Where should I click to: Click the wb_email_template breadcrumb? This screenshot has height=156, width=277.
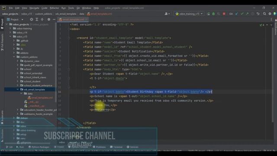66,14
